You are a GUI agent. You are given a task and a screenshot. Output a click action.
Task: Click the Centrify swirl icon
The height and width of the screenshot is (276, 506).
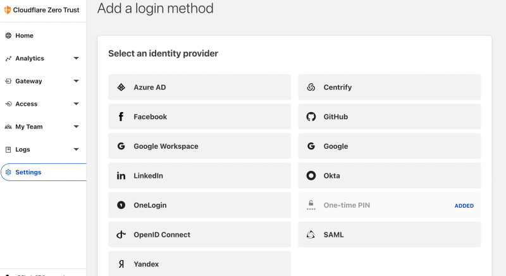311,87
